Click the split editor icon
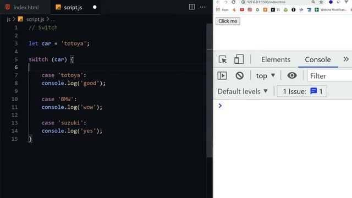Image resolution: width=352 pixels, height=198 pixels. 192,7
